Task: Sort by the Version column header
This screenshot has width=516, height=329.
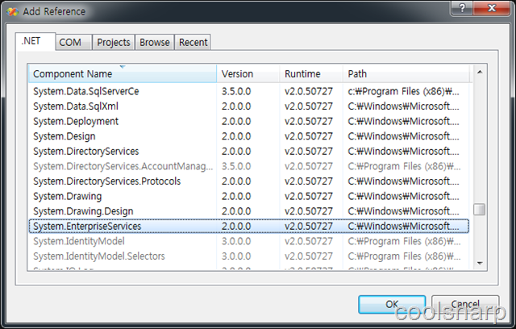Action: (x=248, y=73)
